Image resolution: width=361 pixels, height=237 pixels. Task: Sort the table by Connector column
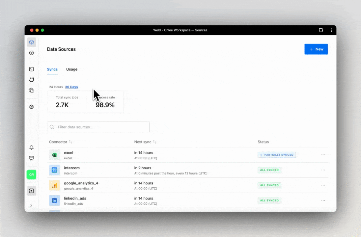(x=70, y=142)
